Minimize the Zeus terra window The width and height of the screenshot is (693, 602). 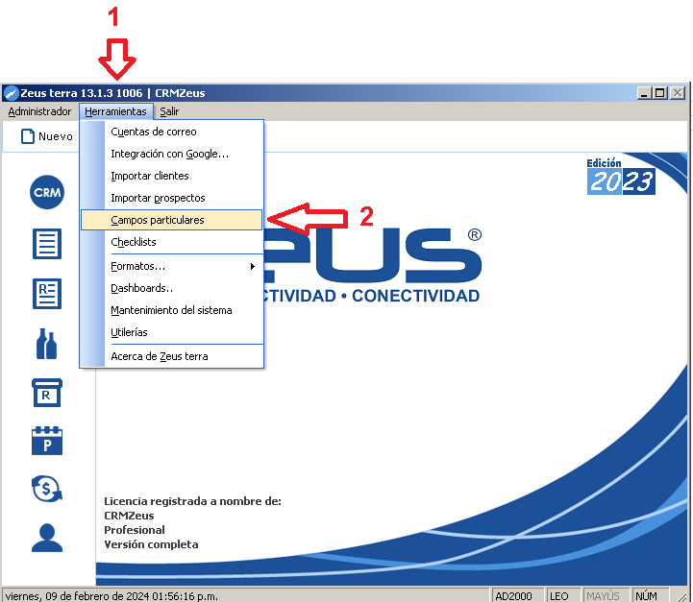point(644,93)
